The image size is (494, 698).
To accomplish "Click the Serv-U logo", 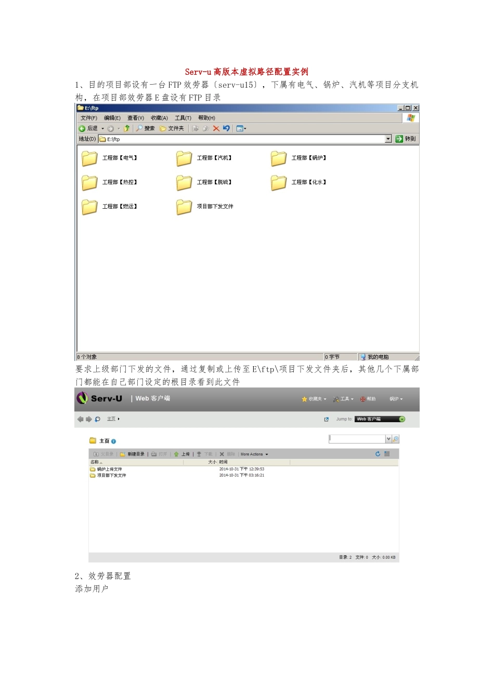I will (x=99, y=398).
